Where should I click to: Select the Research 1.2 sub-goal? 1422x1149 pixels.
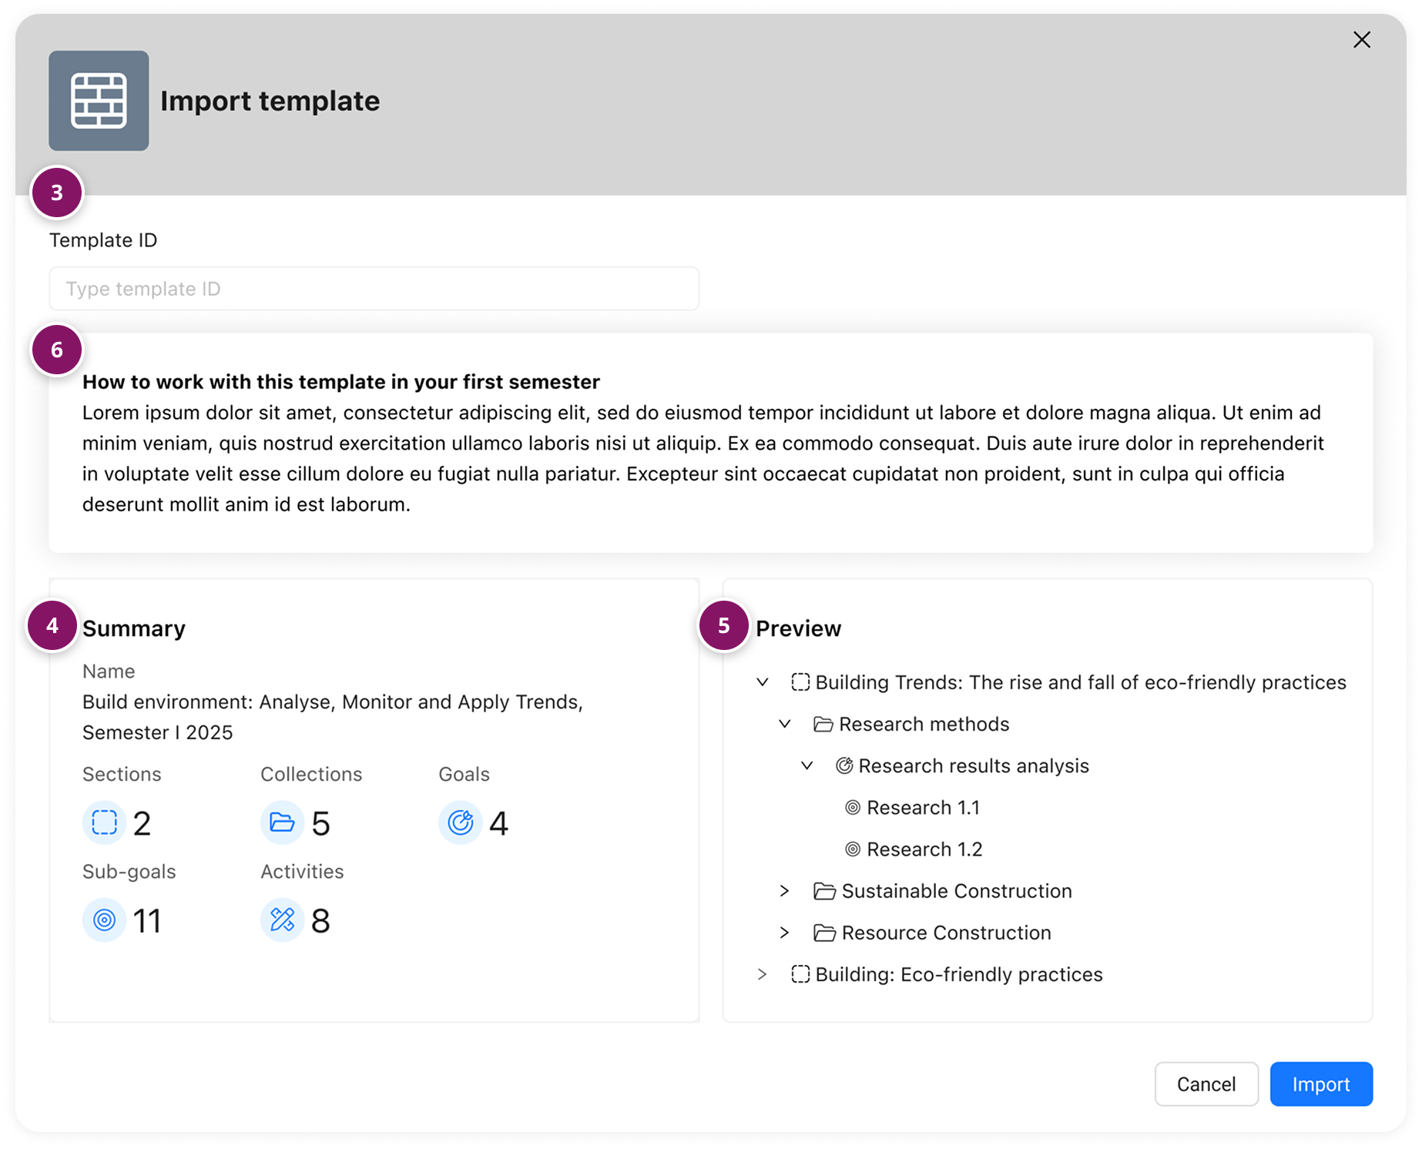(x=924, y=849)
